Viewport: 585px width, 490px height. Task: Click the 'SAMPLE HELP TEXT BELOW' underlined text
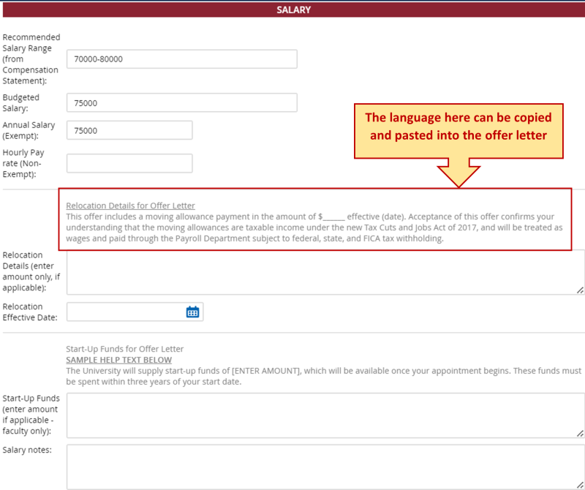coord(118,360)
